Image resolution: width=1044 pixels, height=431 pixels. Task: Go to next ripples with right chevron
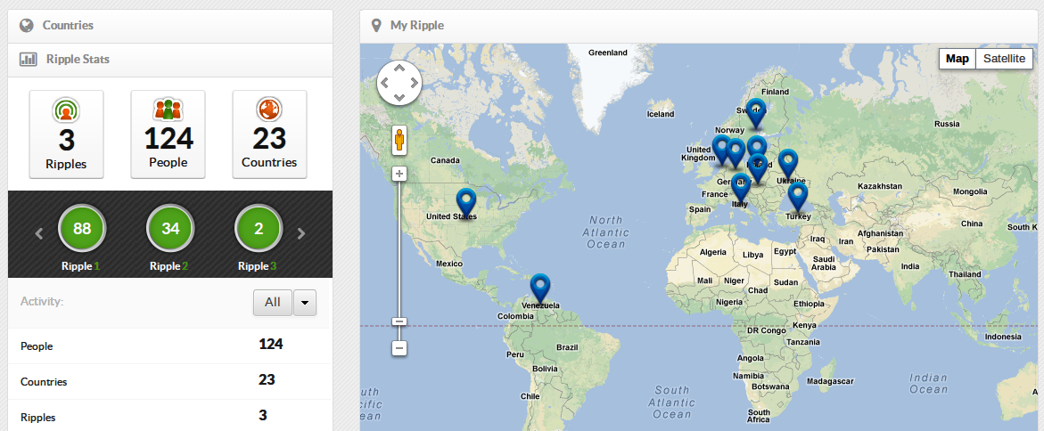(301, 233)
